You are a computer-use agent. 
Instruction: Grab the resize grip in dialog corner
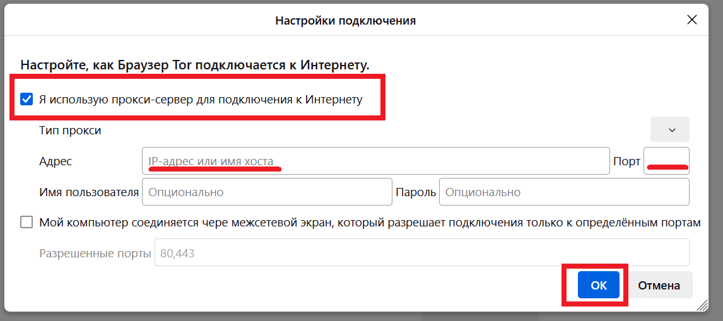pyautogui.click(x=702, y=305)
